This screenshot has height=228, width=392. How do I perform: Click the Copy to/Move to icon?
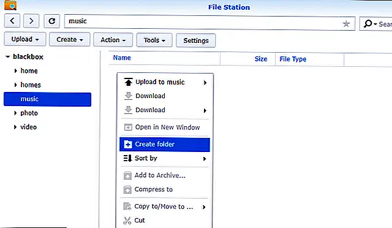click(x=127, y=207)
